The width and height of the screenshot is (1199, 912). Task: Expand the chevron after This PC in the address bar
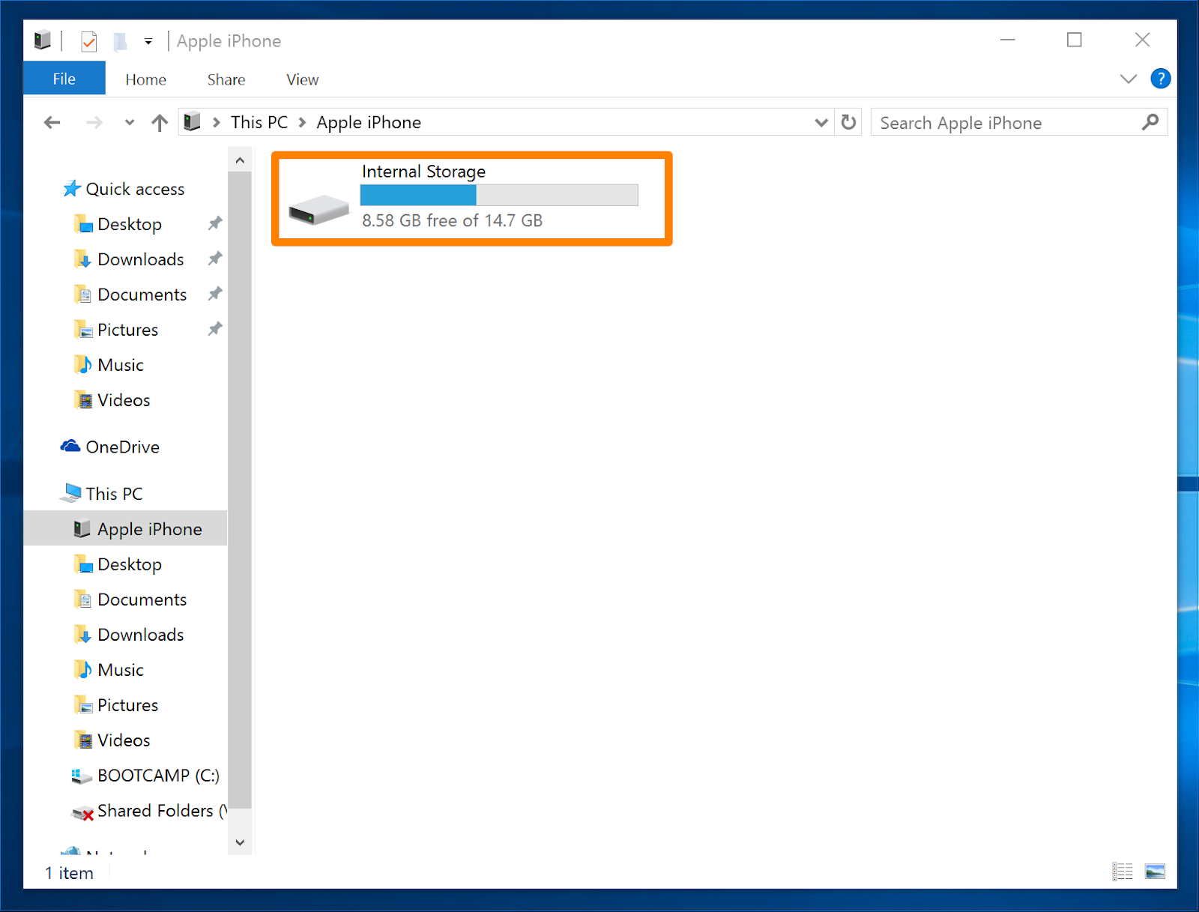303,122
